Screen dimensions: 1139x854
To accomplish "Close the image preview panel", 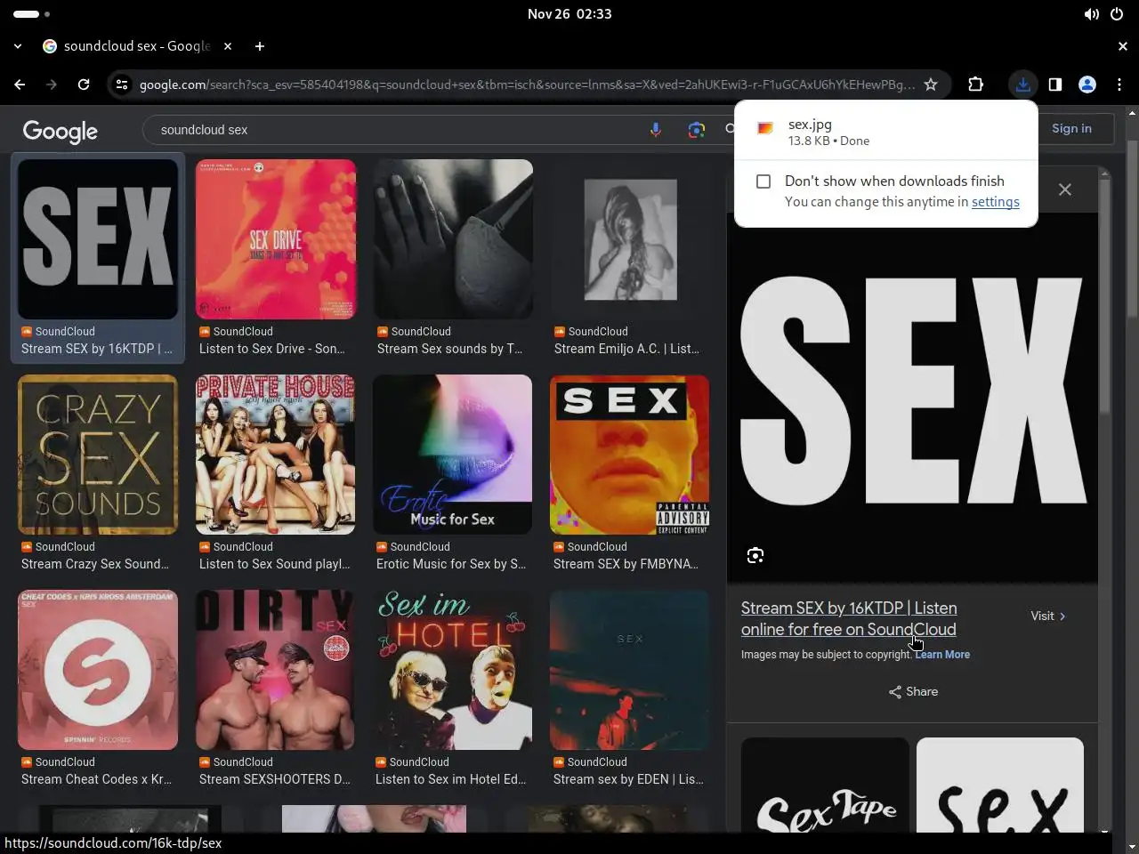I will click(1065, 189).
